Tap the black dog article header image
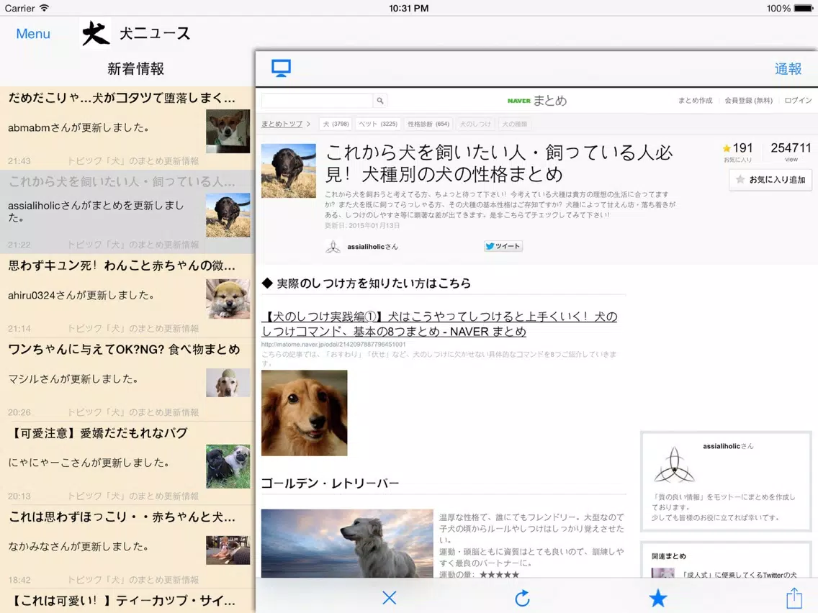Viewport: 818px width, 613px height. tap(289, 171)
